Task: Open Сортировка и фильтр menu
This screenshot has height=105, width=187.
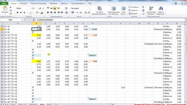Action: 151,11
